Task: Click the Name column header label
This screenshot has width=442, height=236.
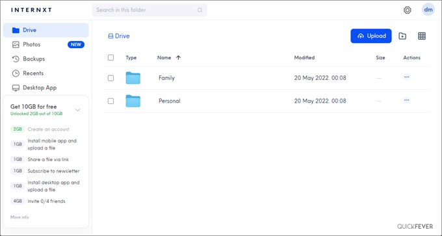Action: coord(164,57)
